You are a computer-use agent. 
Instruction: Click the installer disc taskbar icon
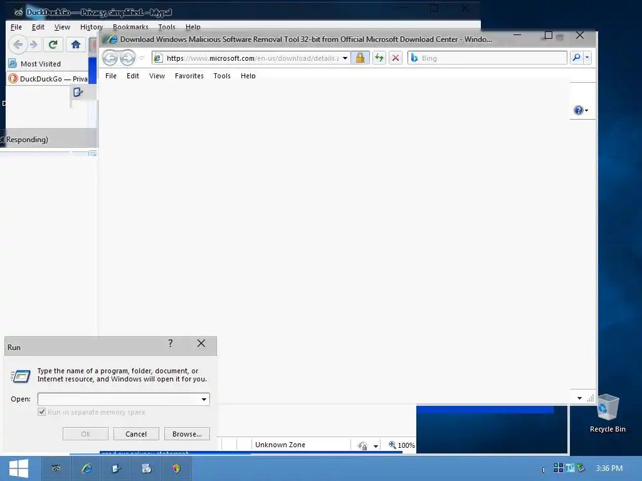coord(146,468)
